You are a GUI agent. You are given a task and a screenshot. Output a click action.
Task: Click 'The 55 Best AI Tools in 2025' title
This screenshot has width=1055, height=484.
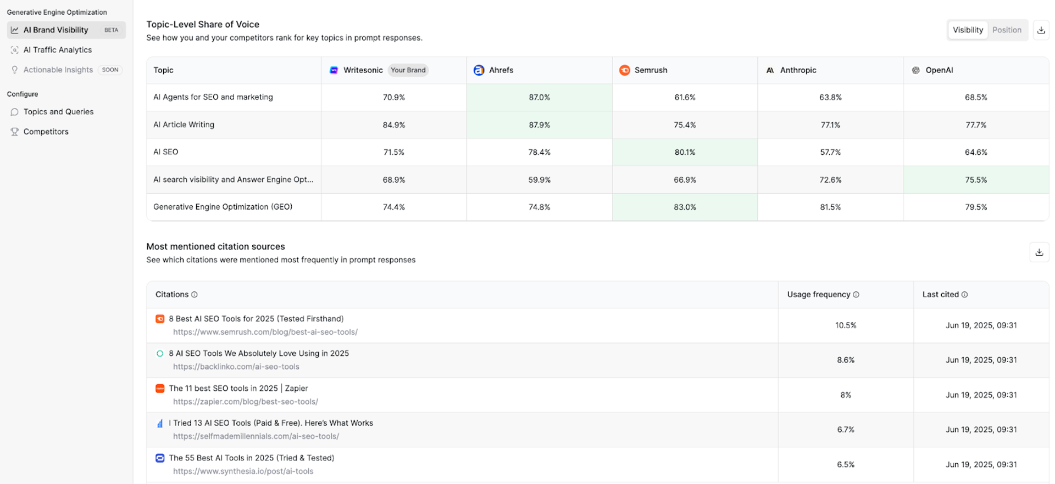click(x=252, y=458)
